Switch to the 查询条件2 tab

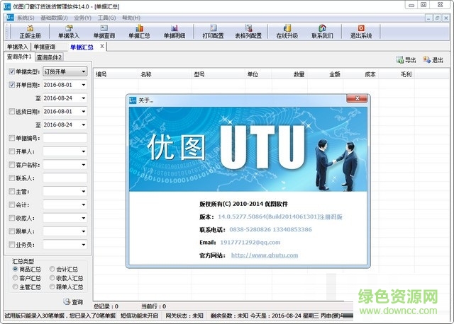point(49,57)
